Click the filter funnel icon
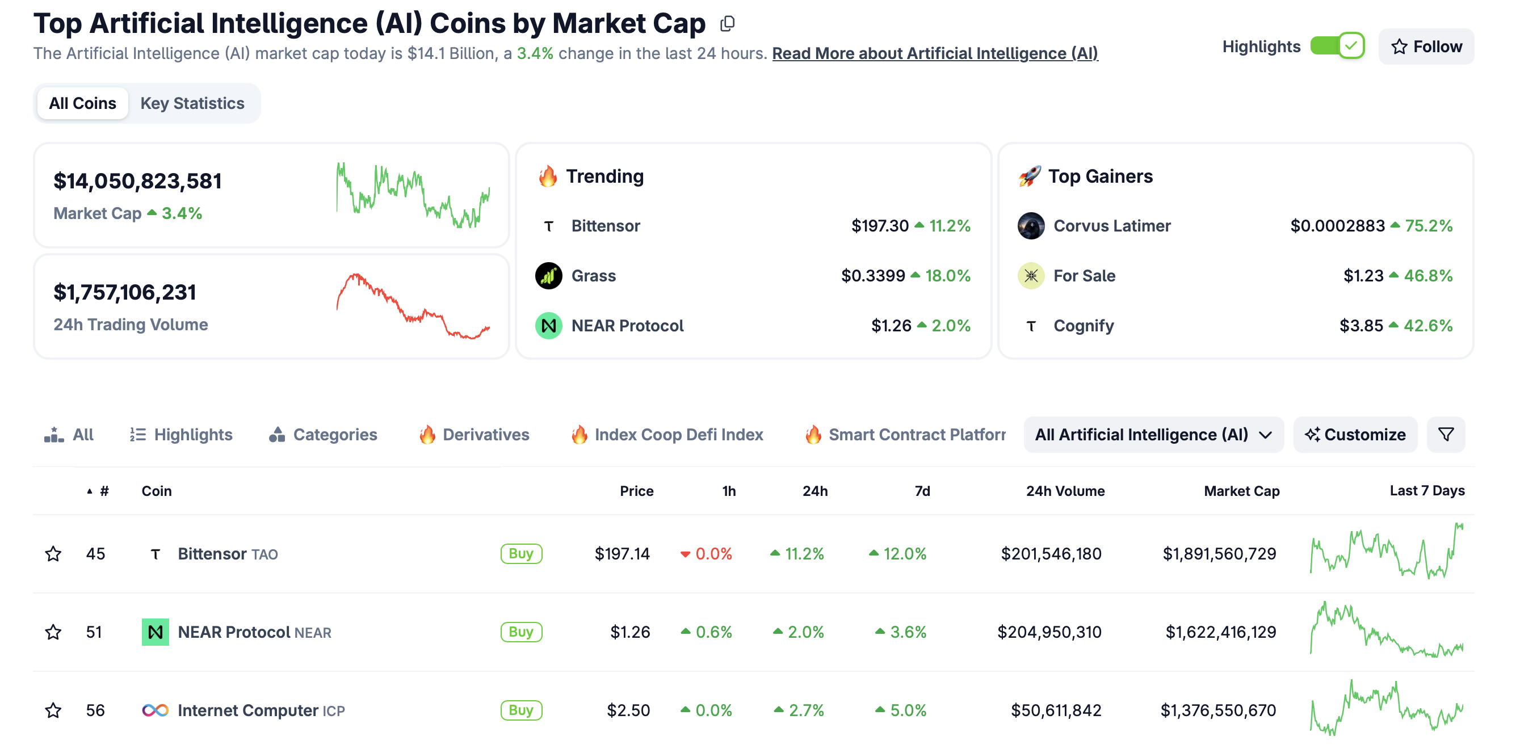This screenshot has width=1520, height=749. (x=1446, y=435)
